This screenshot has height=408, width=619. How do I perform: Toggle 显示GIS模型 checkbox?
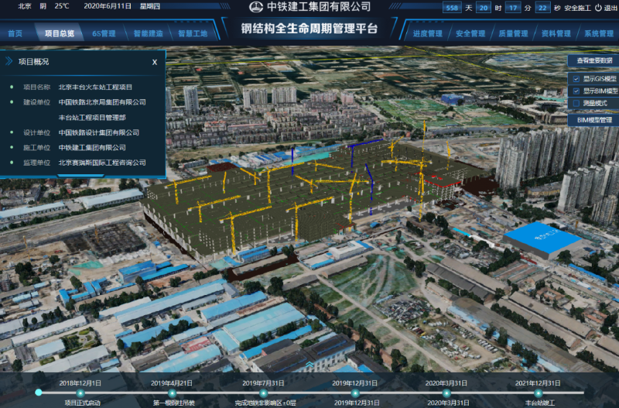click(x=576, y=79)
